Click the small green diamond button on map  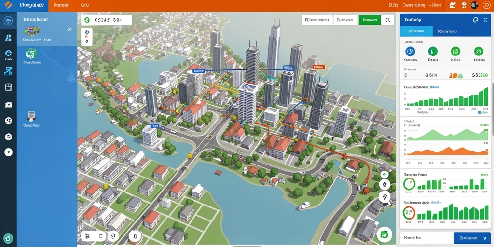click(384, 174)
